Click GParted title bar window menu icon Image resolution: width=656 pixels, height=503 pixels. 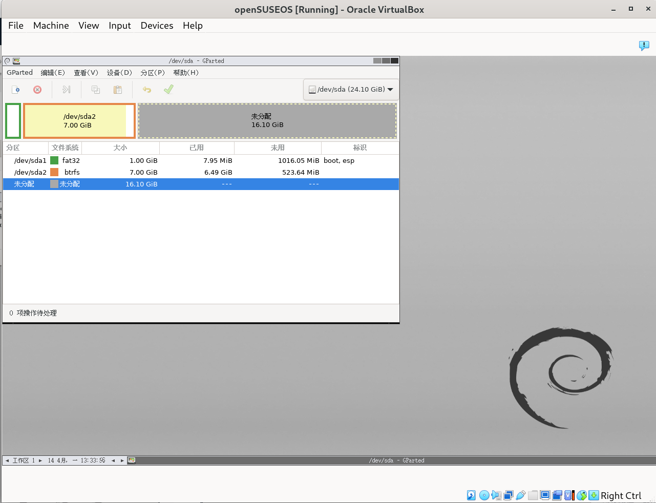click(x=7, y=61)
